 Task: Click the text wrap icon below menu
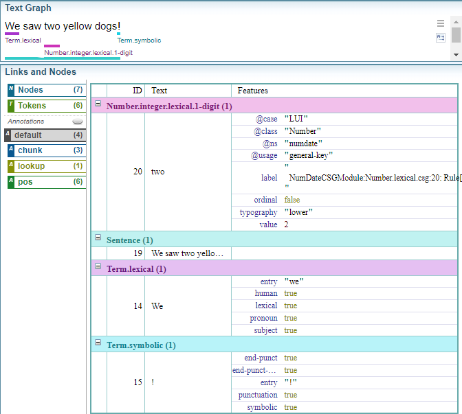click(x=441, y=38)
